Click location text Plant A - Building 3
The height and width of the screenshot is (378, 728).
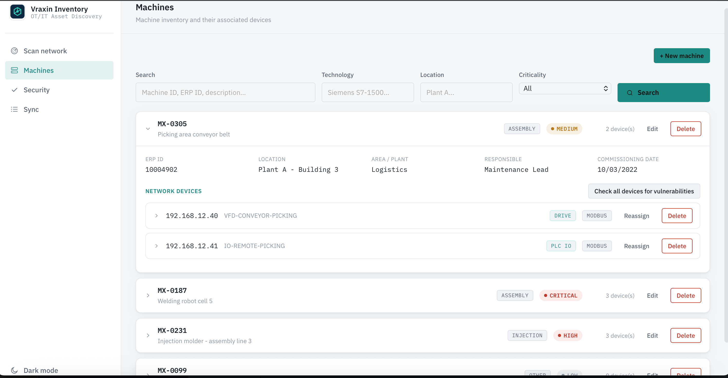[x=298, y=170]
